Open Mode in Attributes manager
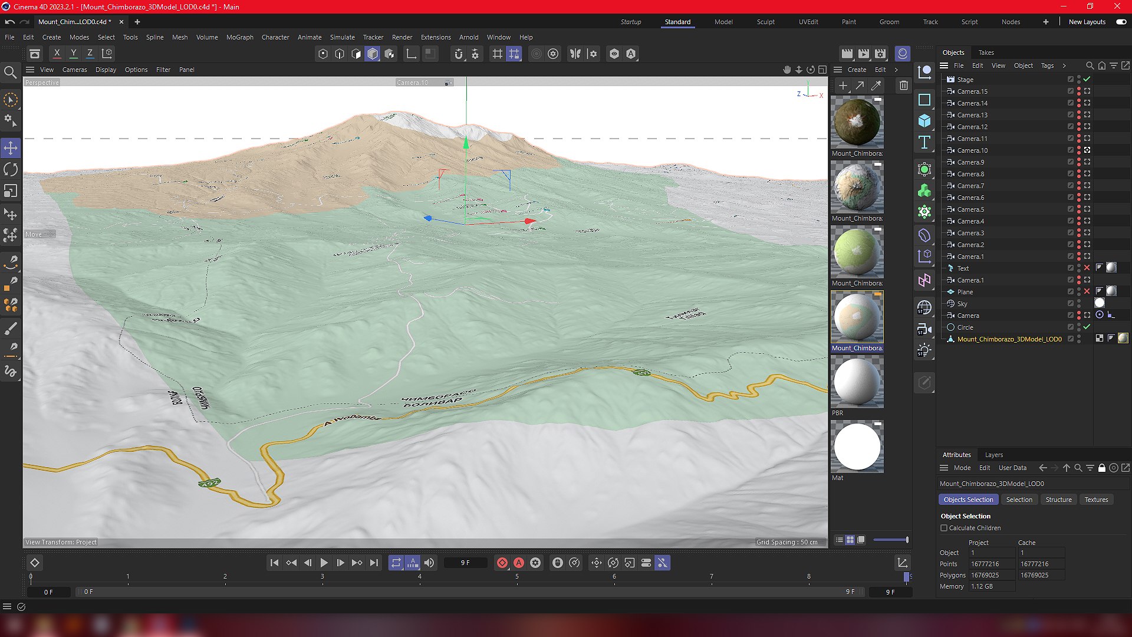The image size is (1132, 637). coord(962,468)
